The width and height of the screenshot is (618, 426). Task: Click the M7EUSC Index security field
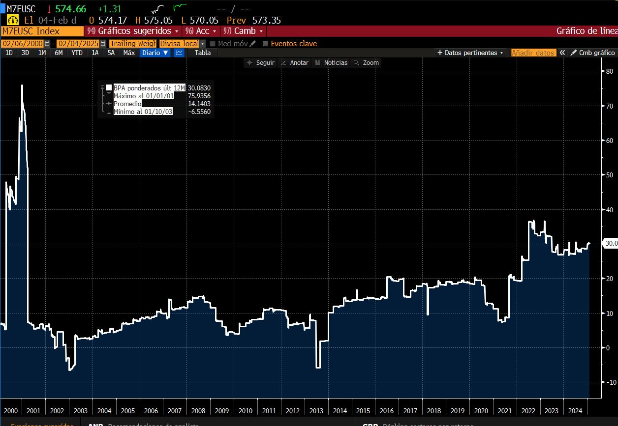tap(42, 30)
